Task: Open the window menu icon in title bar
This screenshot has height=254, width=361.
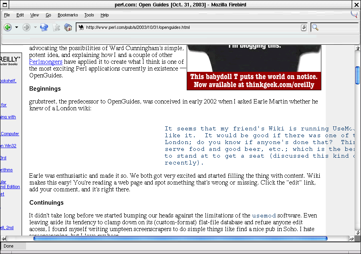Action: (4, 4)
